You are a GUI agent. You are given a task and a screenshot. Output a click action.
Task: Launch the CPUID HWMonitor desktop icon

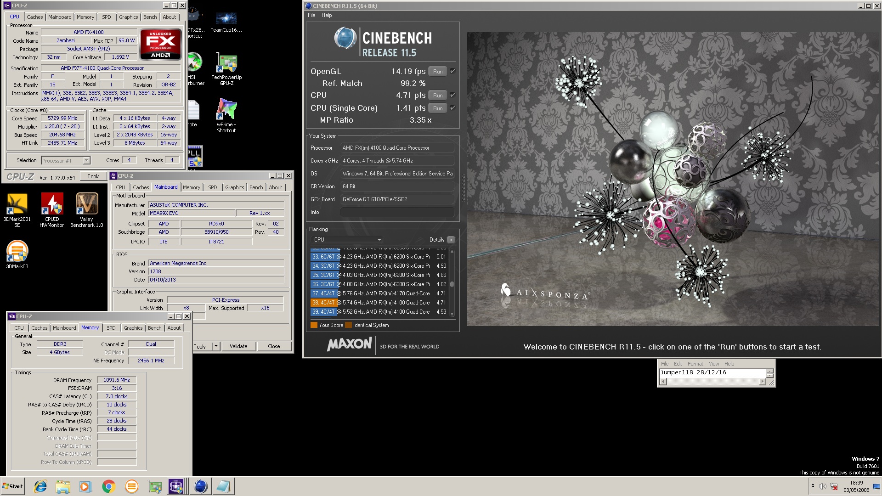pos(52,210)
